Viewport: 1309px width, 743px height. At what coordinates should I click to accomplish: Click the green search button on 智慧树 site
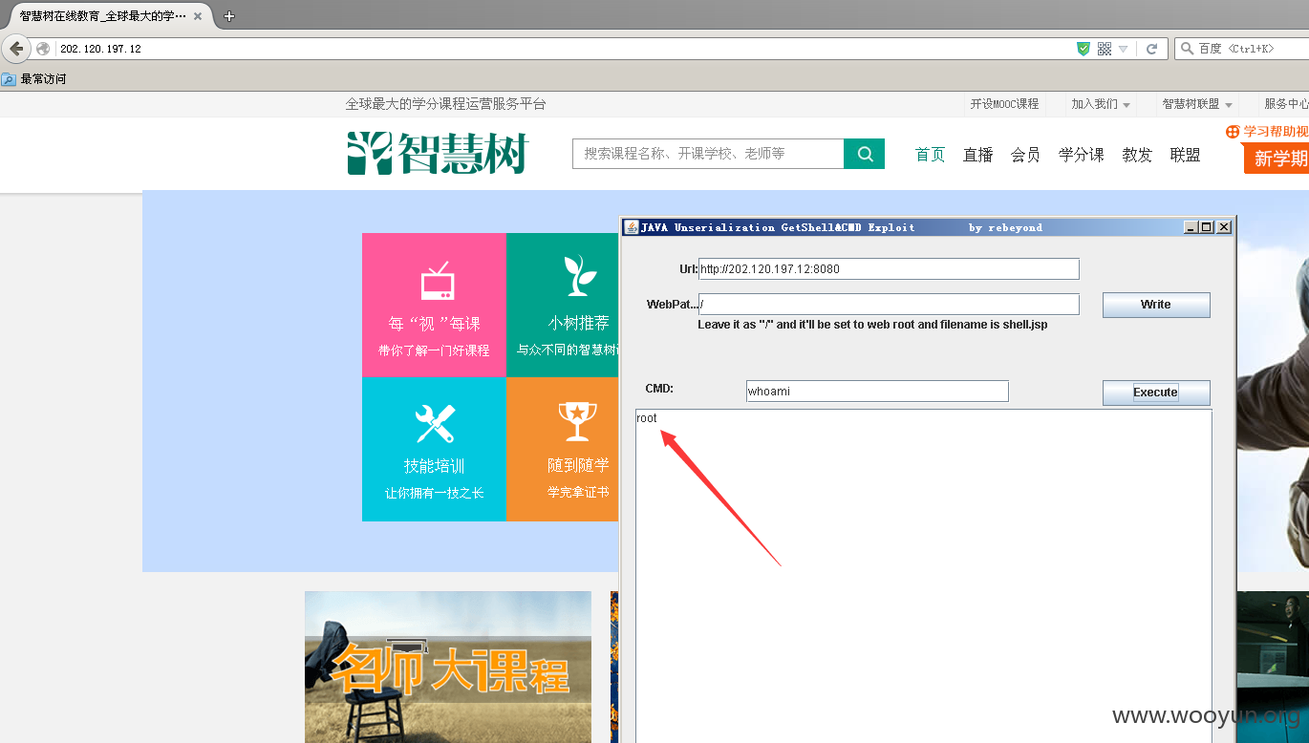pyautogui.click(x=865, y=154)
